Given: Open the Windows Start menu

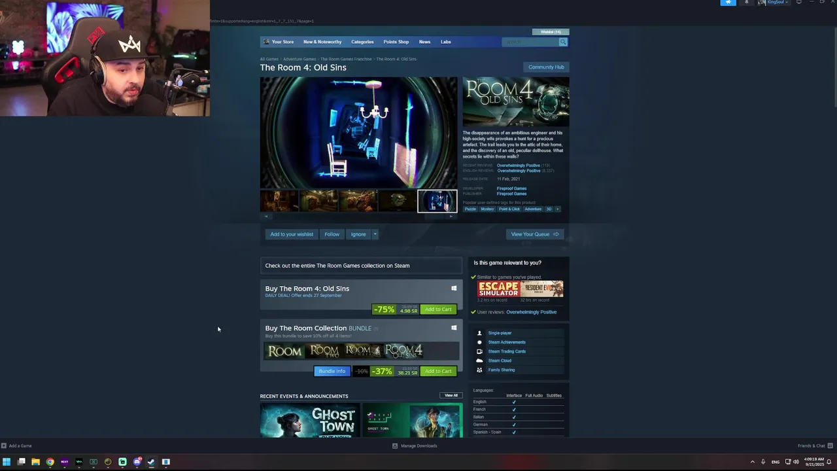Looking at the screenshot, I should point(7,462).
